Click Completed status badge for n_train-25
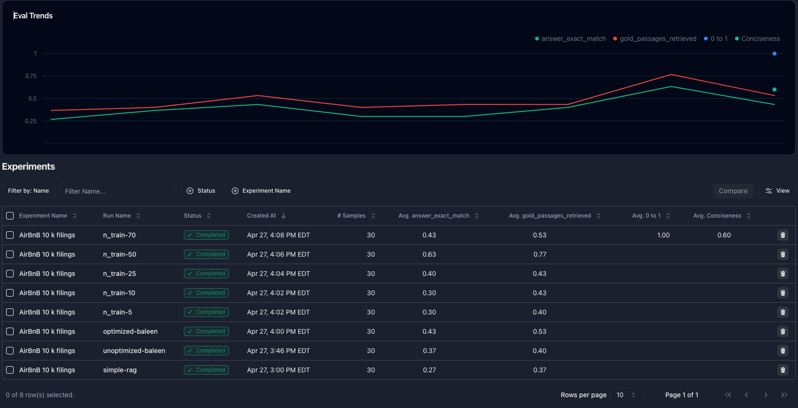The image size is (798, 408). pos(206,274)
